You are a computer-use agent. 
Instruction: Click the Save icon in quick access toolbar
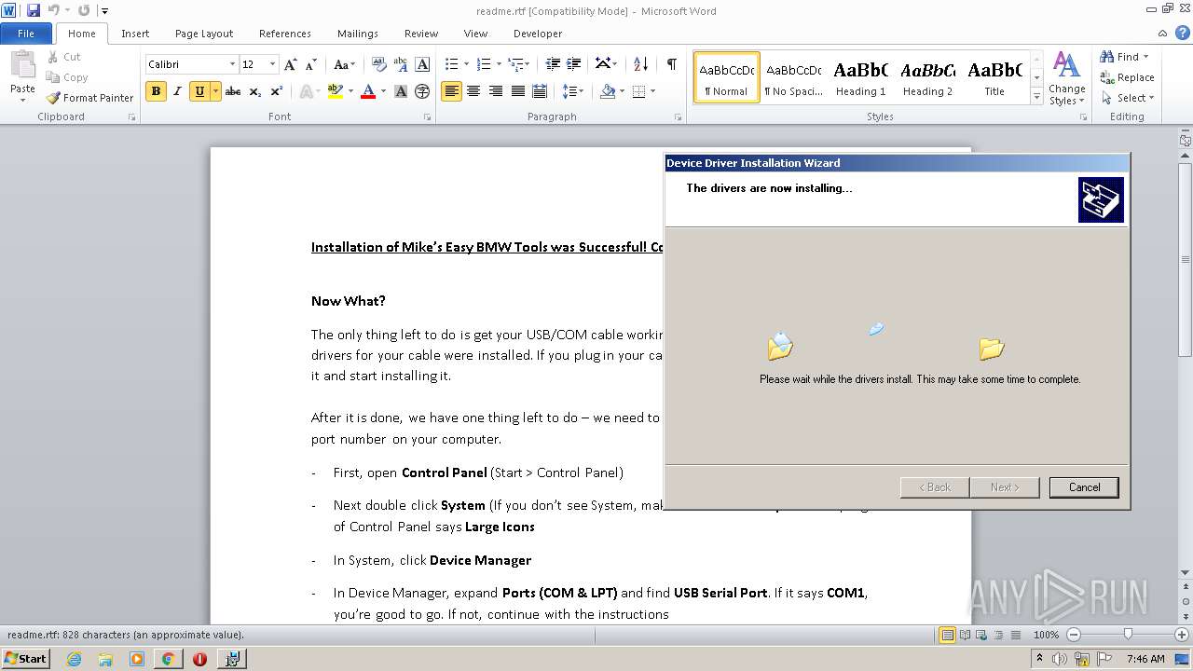[x=34, y=10]
